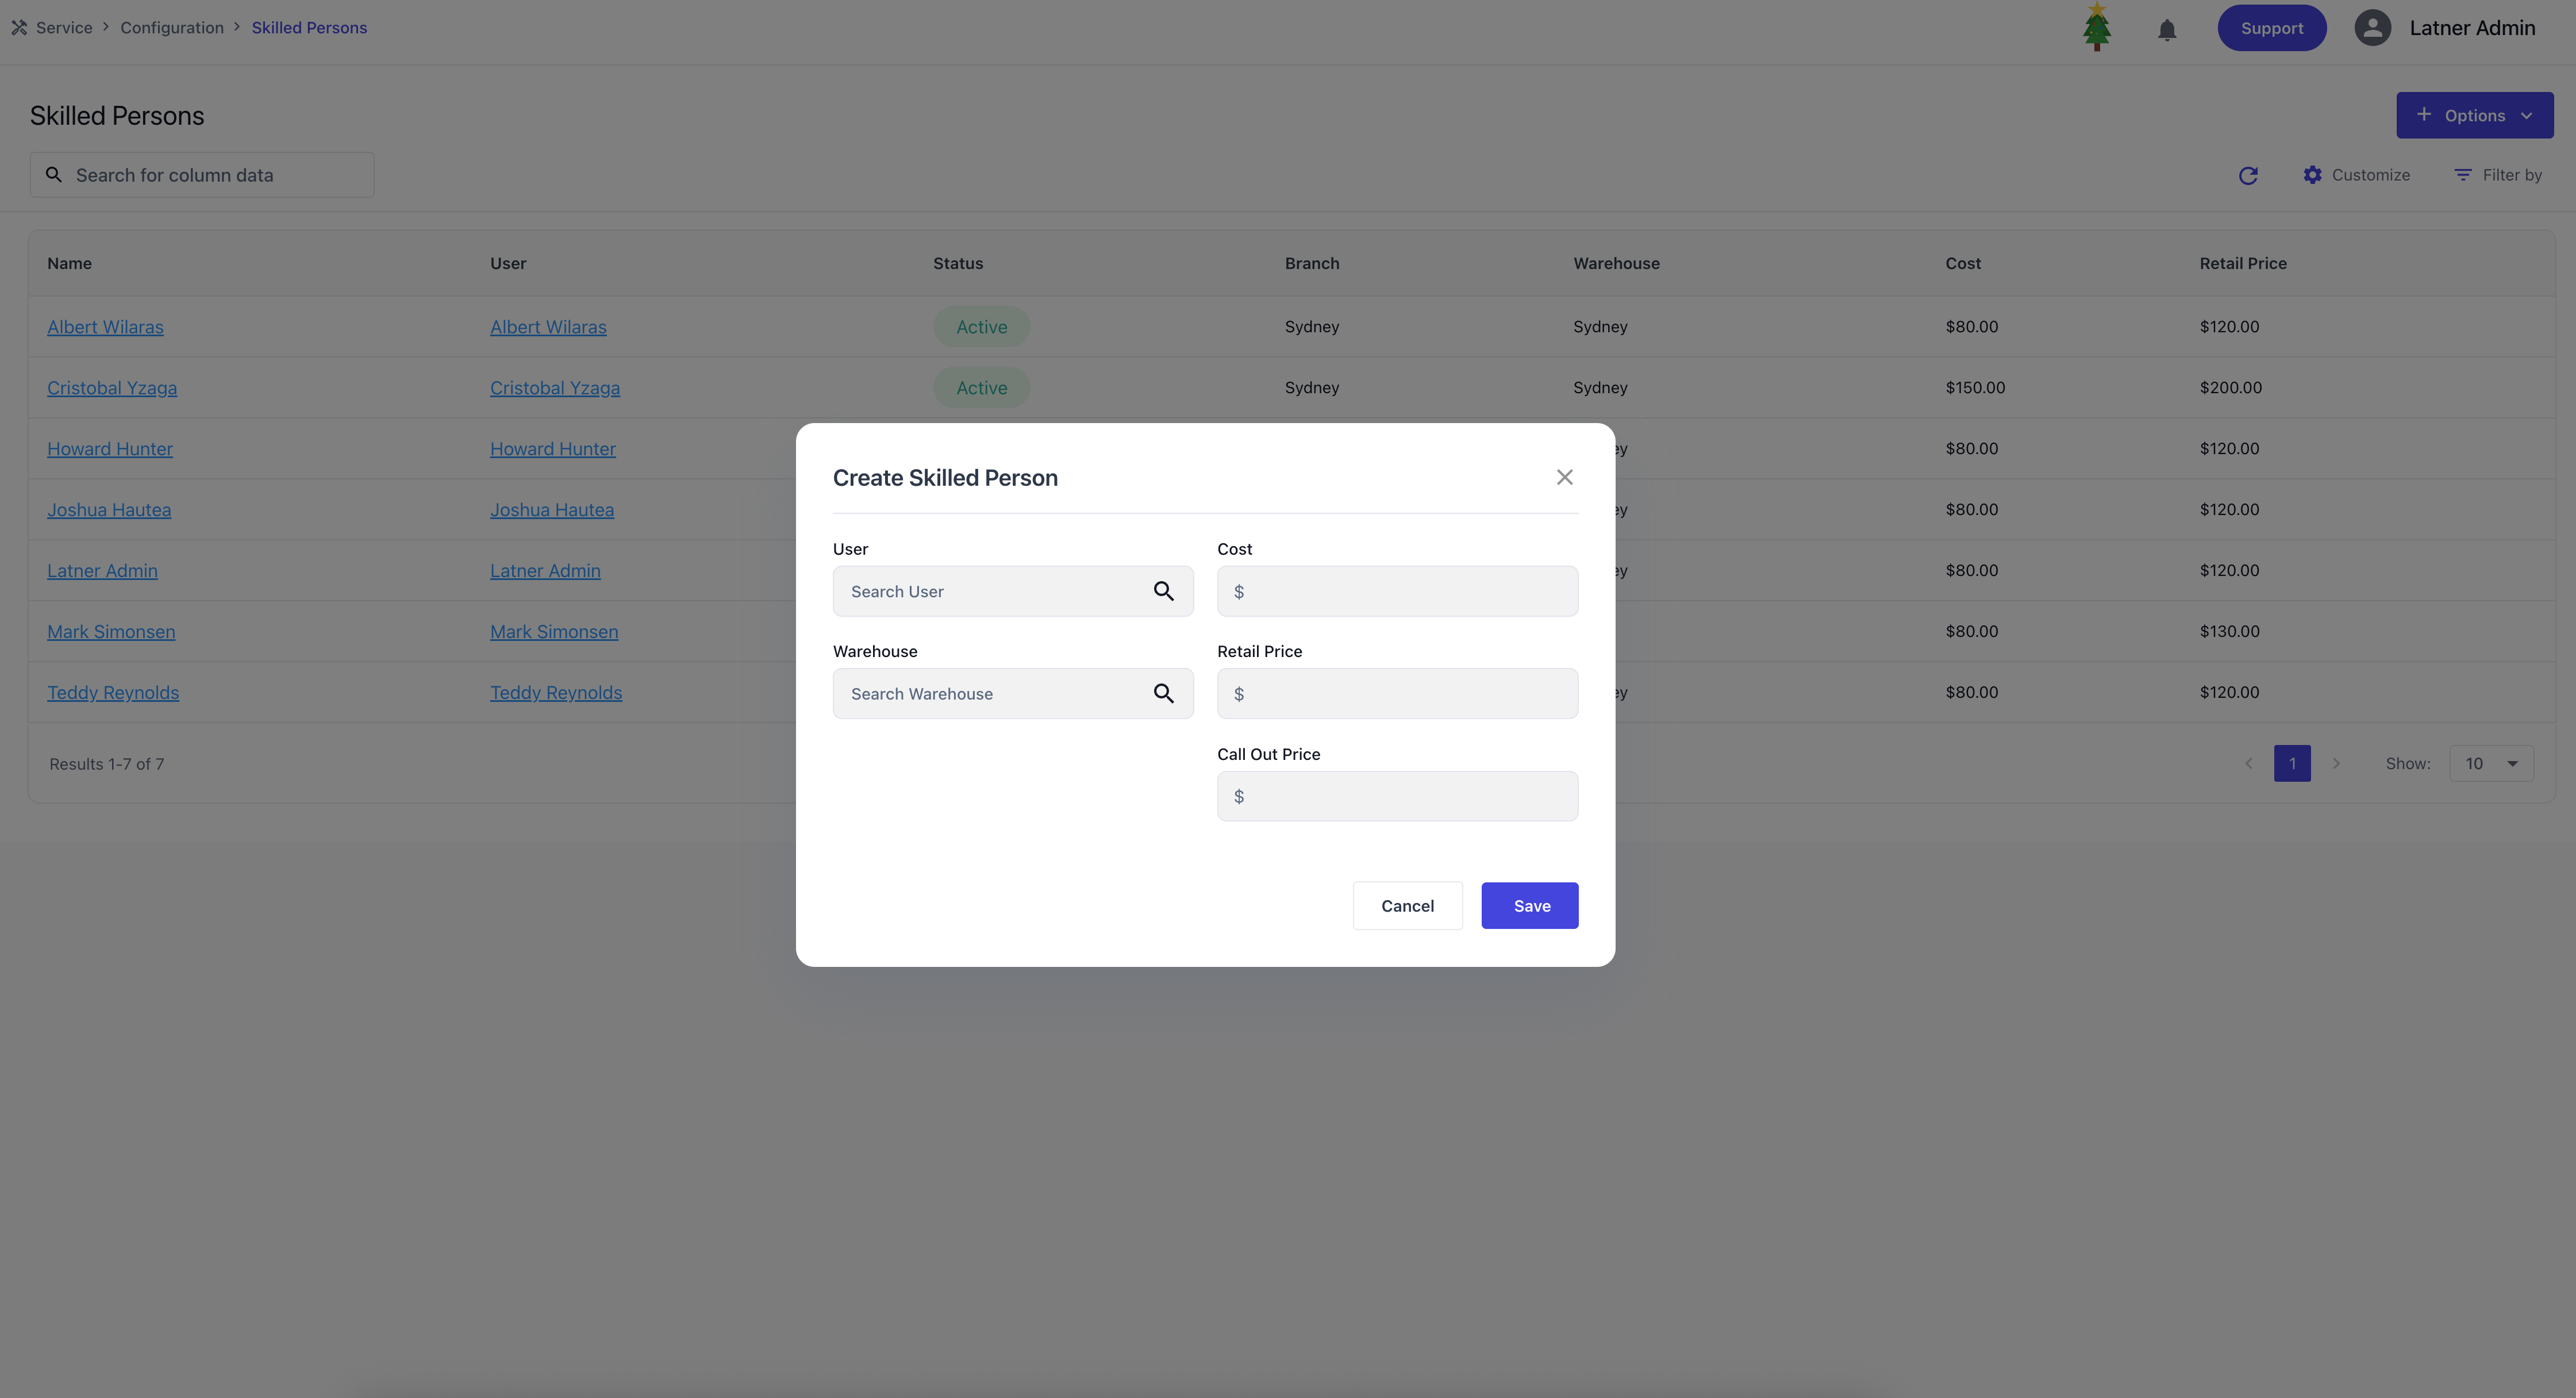This screenshot has width=2576, height=1398.
Task: Open Albert Wilaras name link
Action: pyautogui.click(x=105, y=327)
